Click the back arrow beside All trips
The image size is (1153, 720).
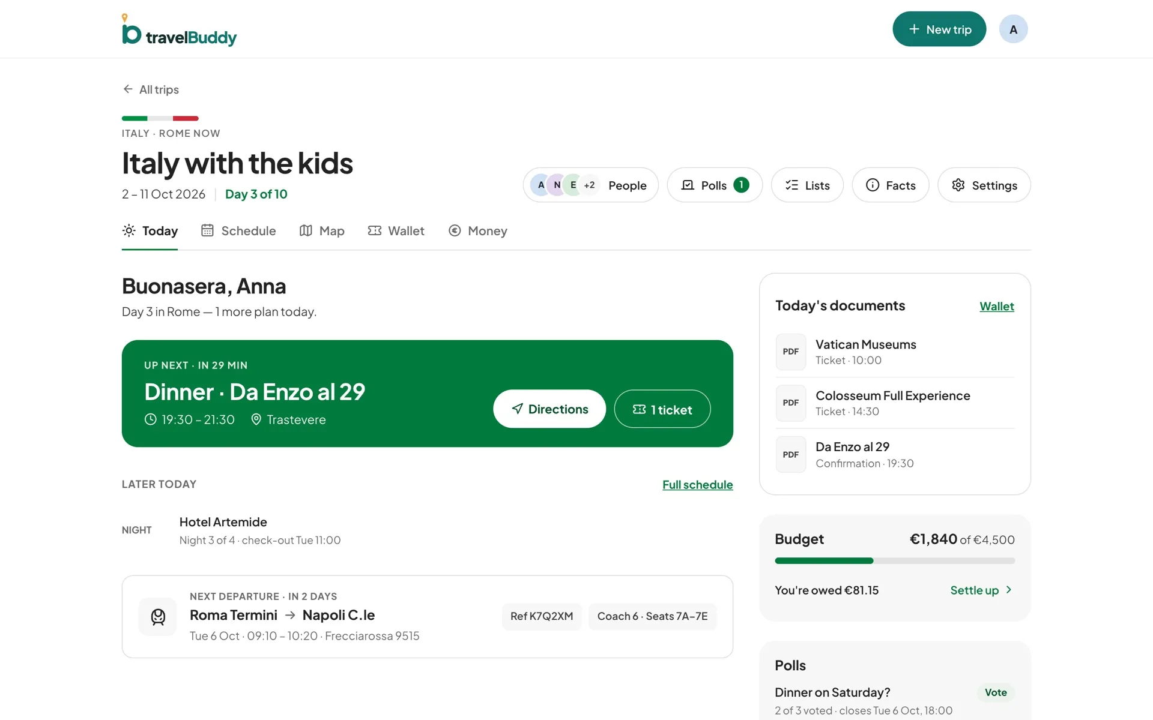[128, 89]
